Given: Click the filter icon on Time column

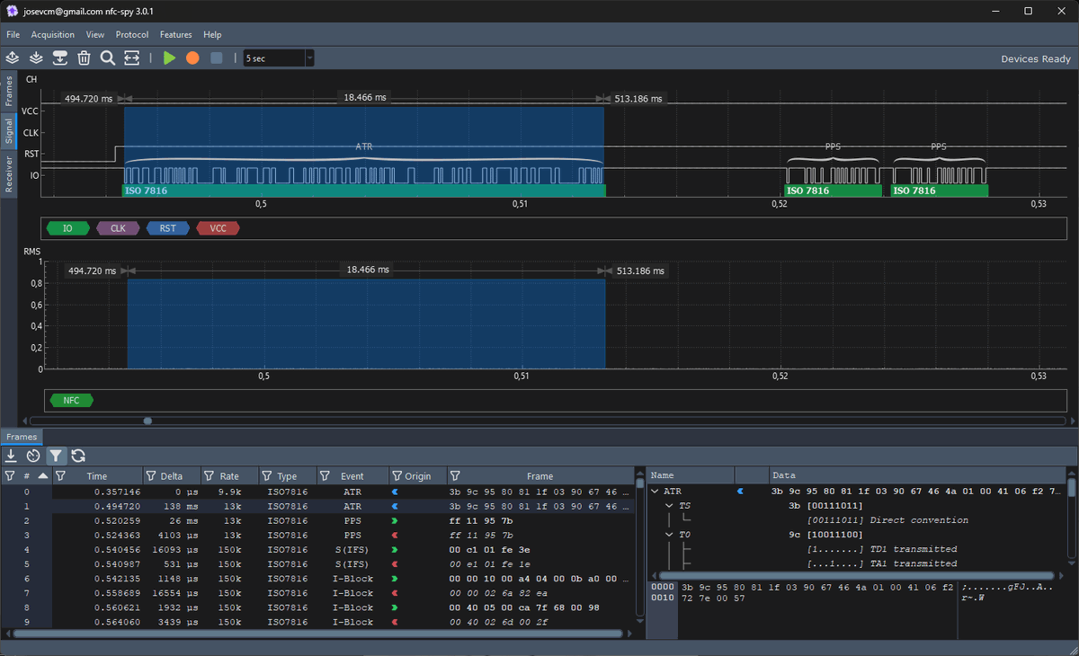Looking at the screenshot, I should point(60,476).
